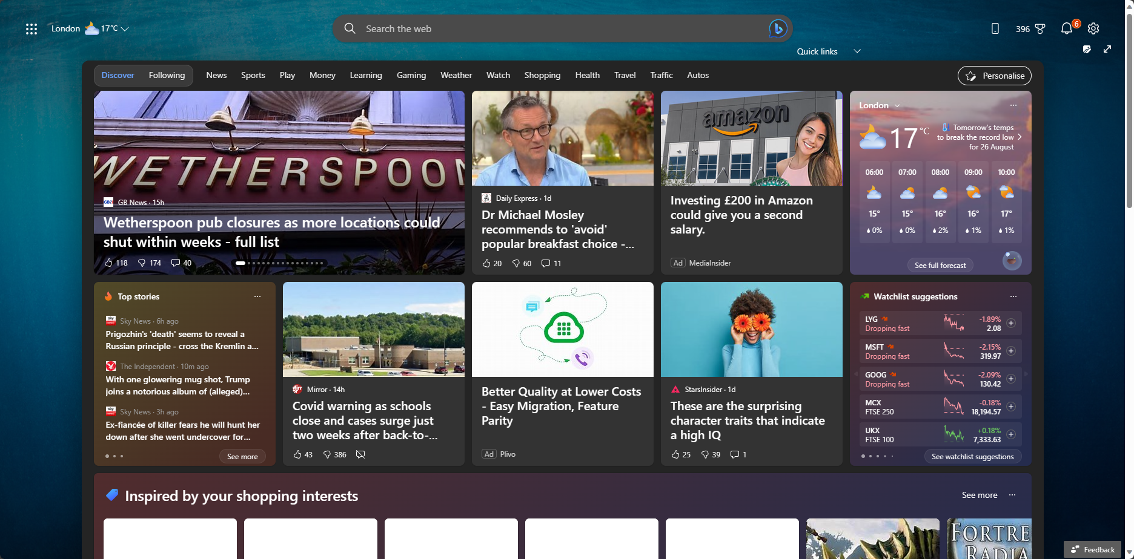Open weather card more options menu
The image size is (1134, 559).
(1013, 105)
